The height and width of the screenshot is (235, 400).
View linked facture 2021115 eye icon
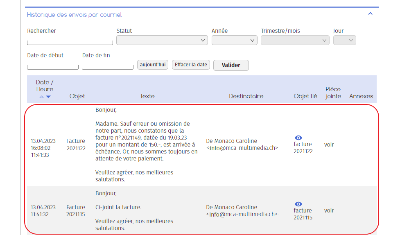[298, 204]
